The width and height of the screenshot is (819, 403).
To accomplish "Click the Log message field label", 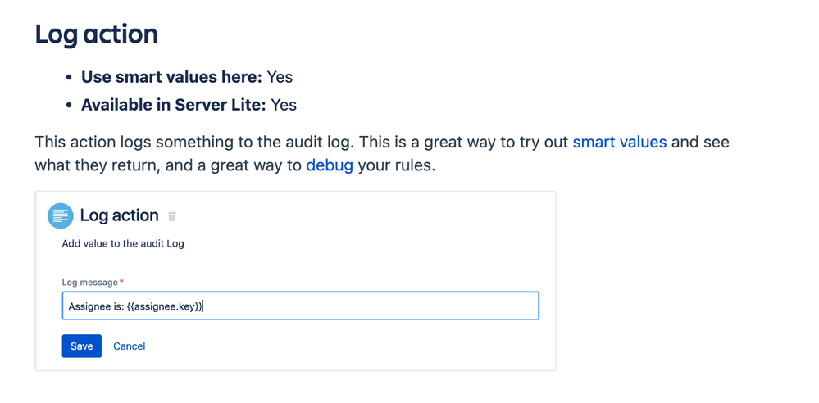I will 90,283.
